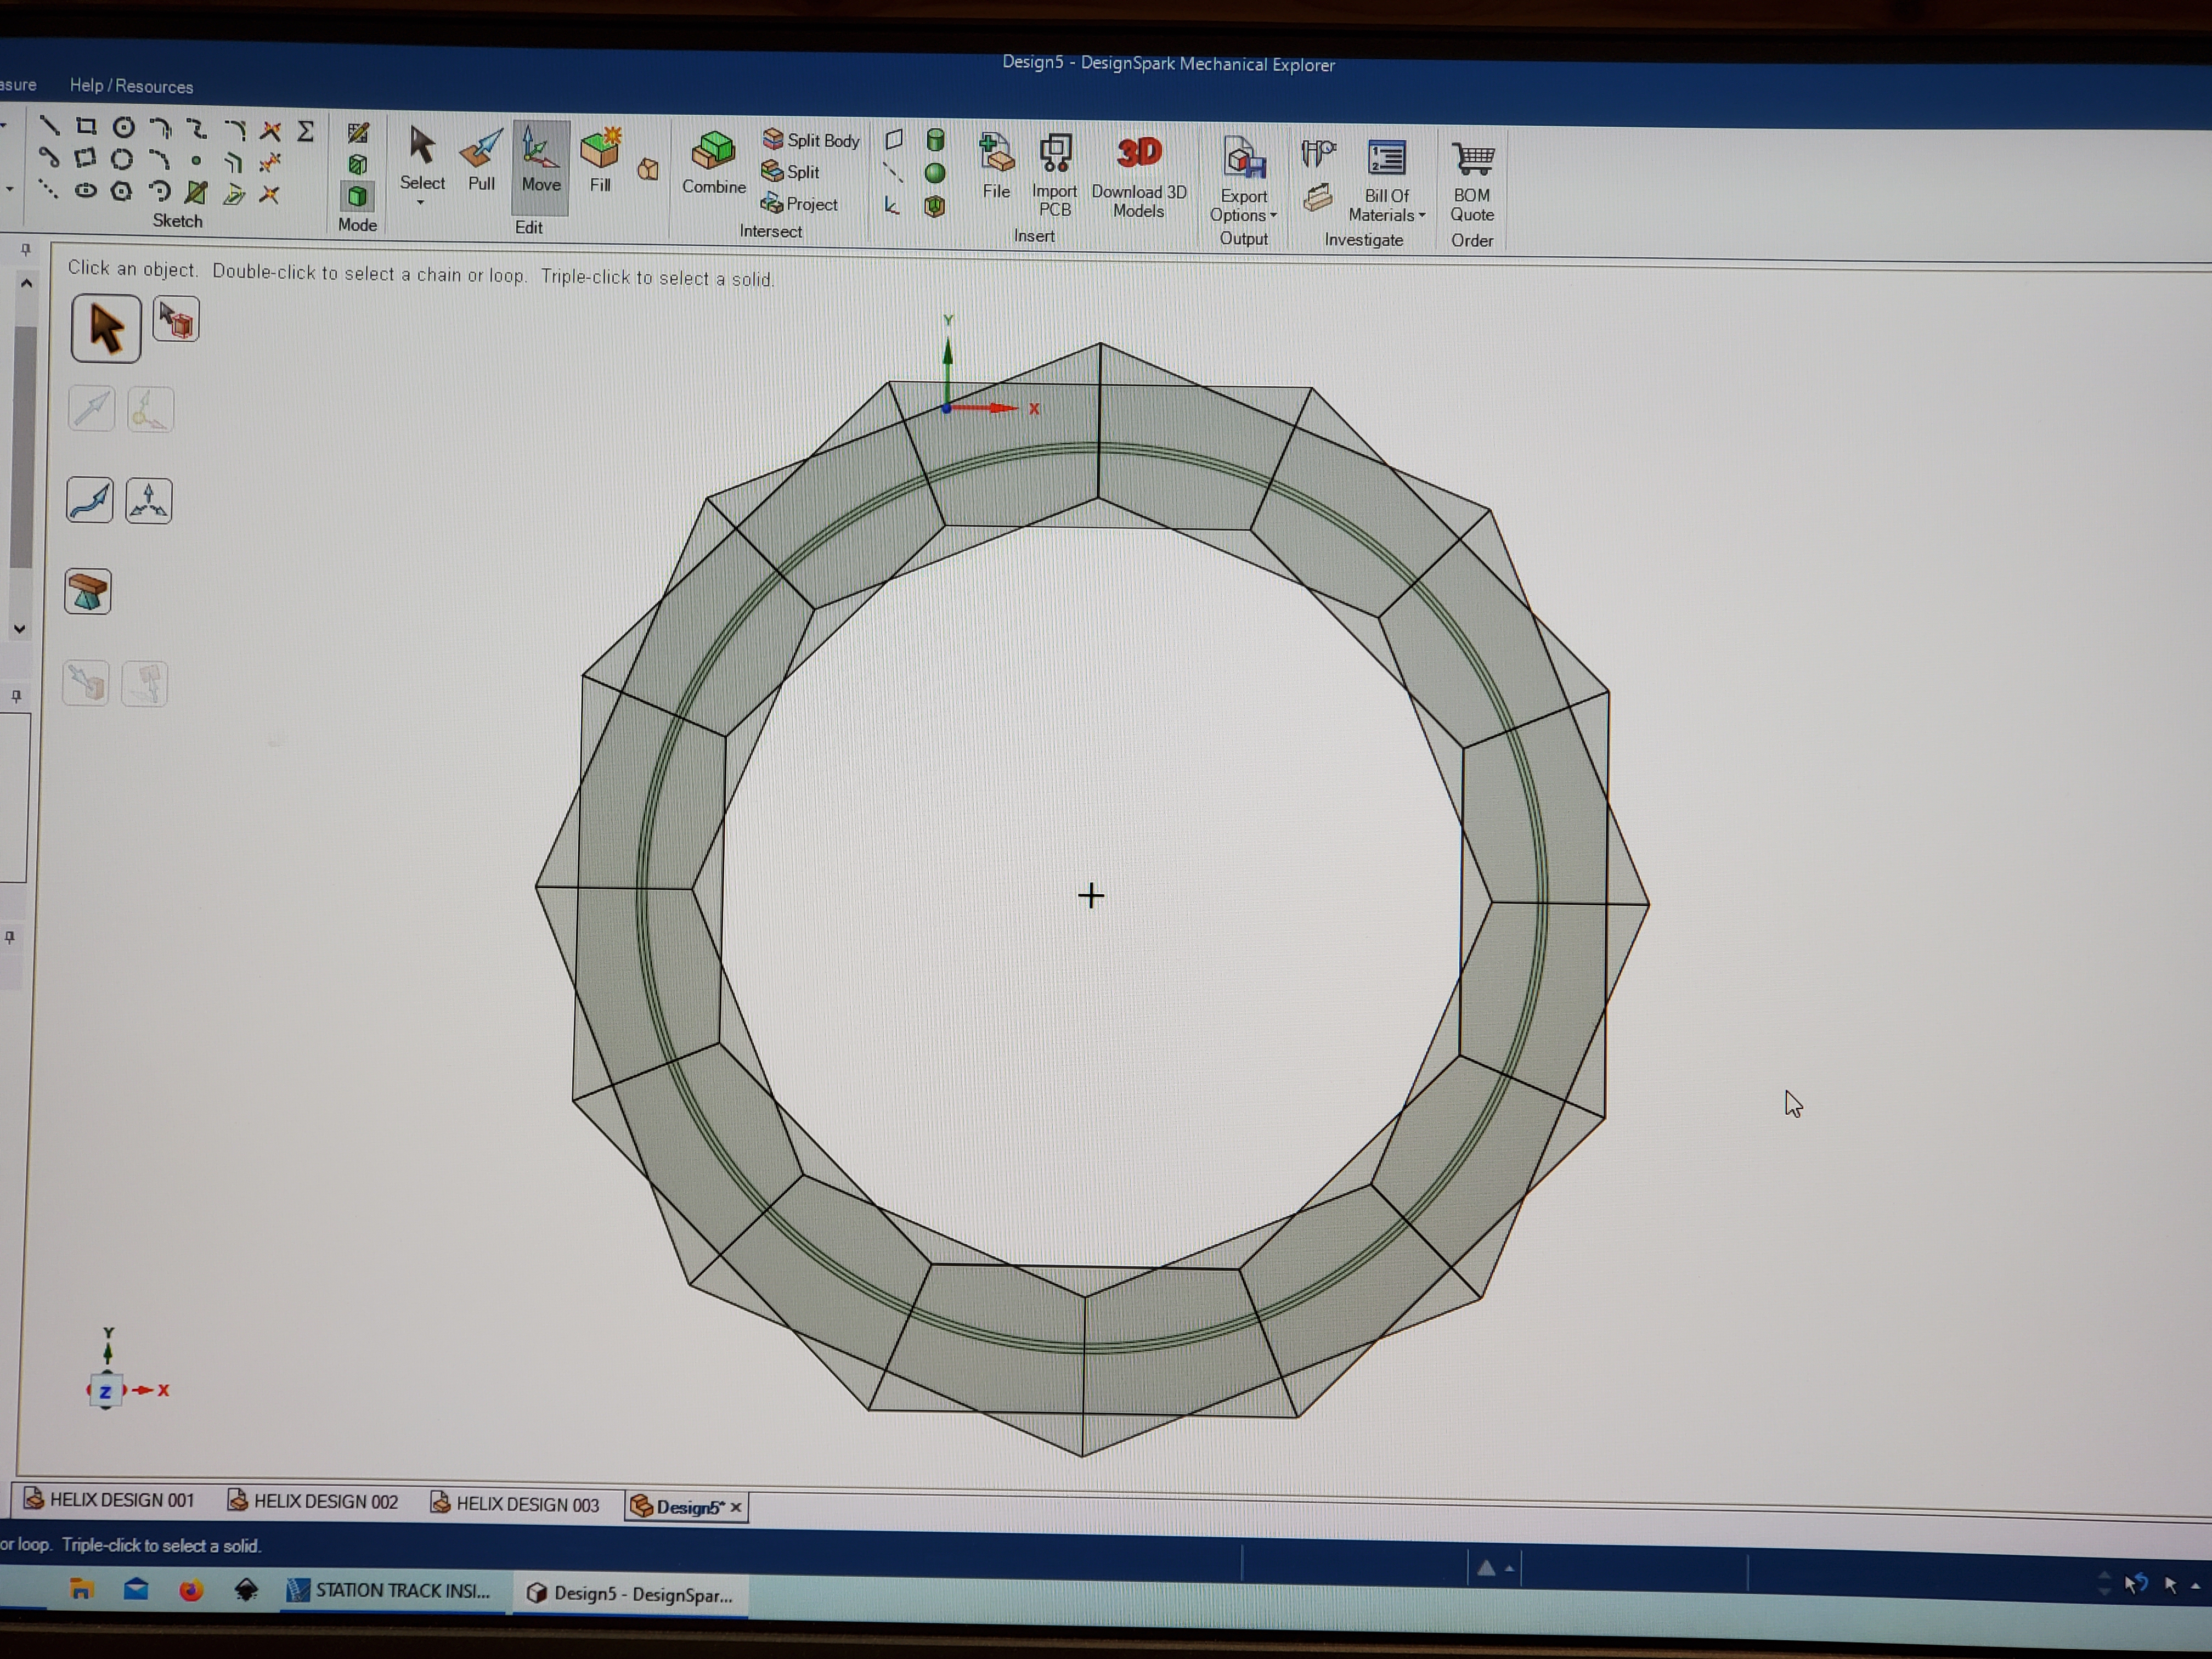This screenshot has height=1659, width=2212.
Task: Click the view orientation Z axis triad
Action: (x=105, y=1391)
